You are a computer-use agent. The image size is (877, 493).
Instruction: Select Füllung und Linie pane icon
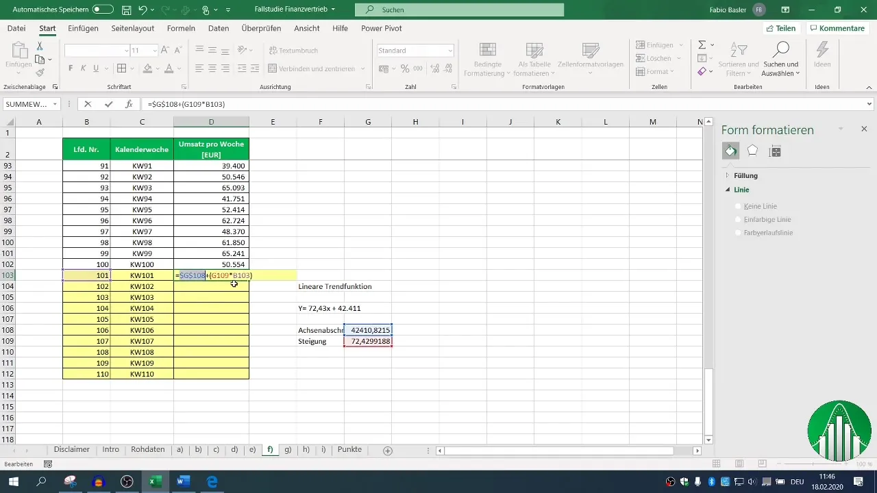coord(730,151)
